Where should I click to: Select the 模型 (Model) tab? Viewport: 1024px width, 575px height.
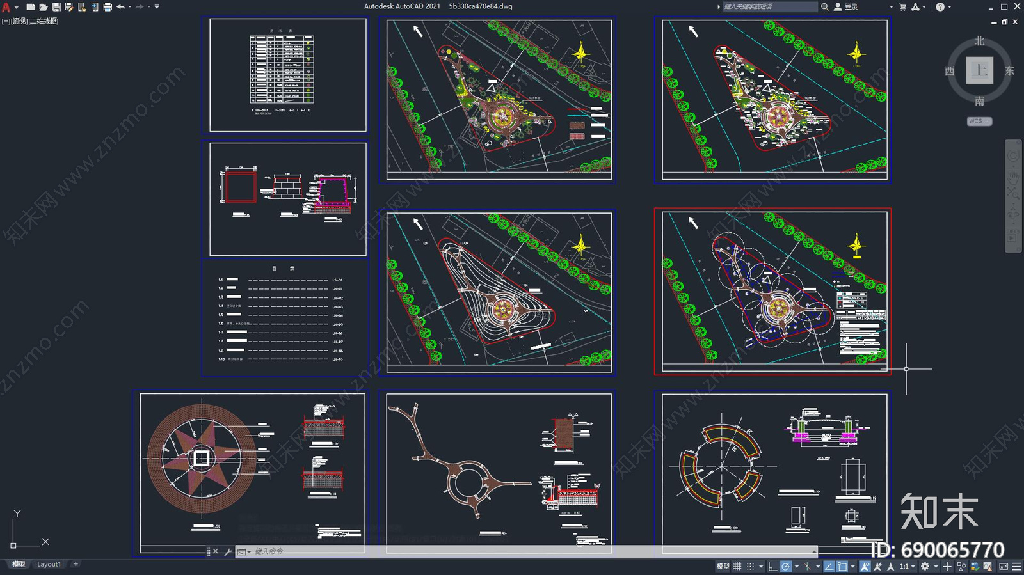pyautogui.click(x=19, y=564)
